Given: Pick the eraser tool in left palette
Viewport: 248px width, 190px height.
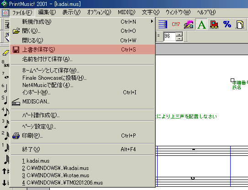Looking at the screenshot, I should [6, 53].
